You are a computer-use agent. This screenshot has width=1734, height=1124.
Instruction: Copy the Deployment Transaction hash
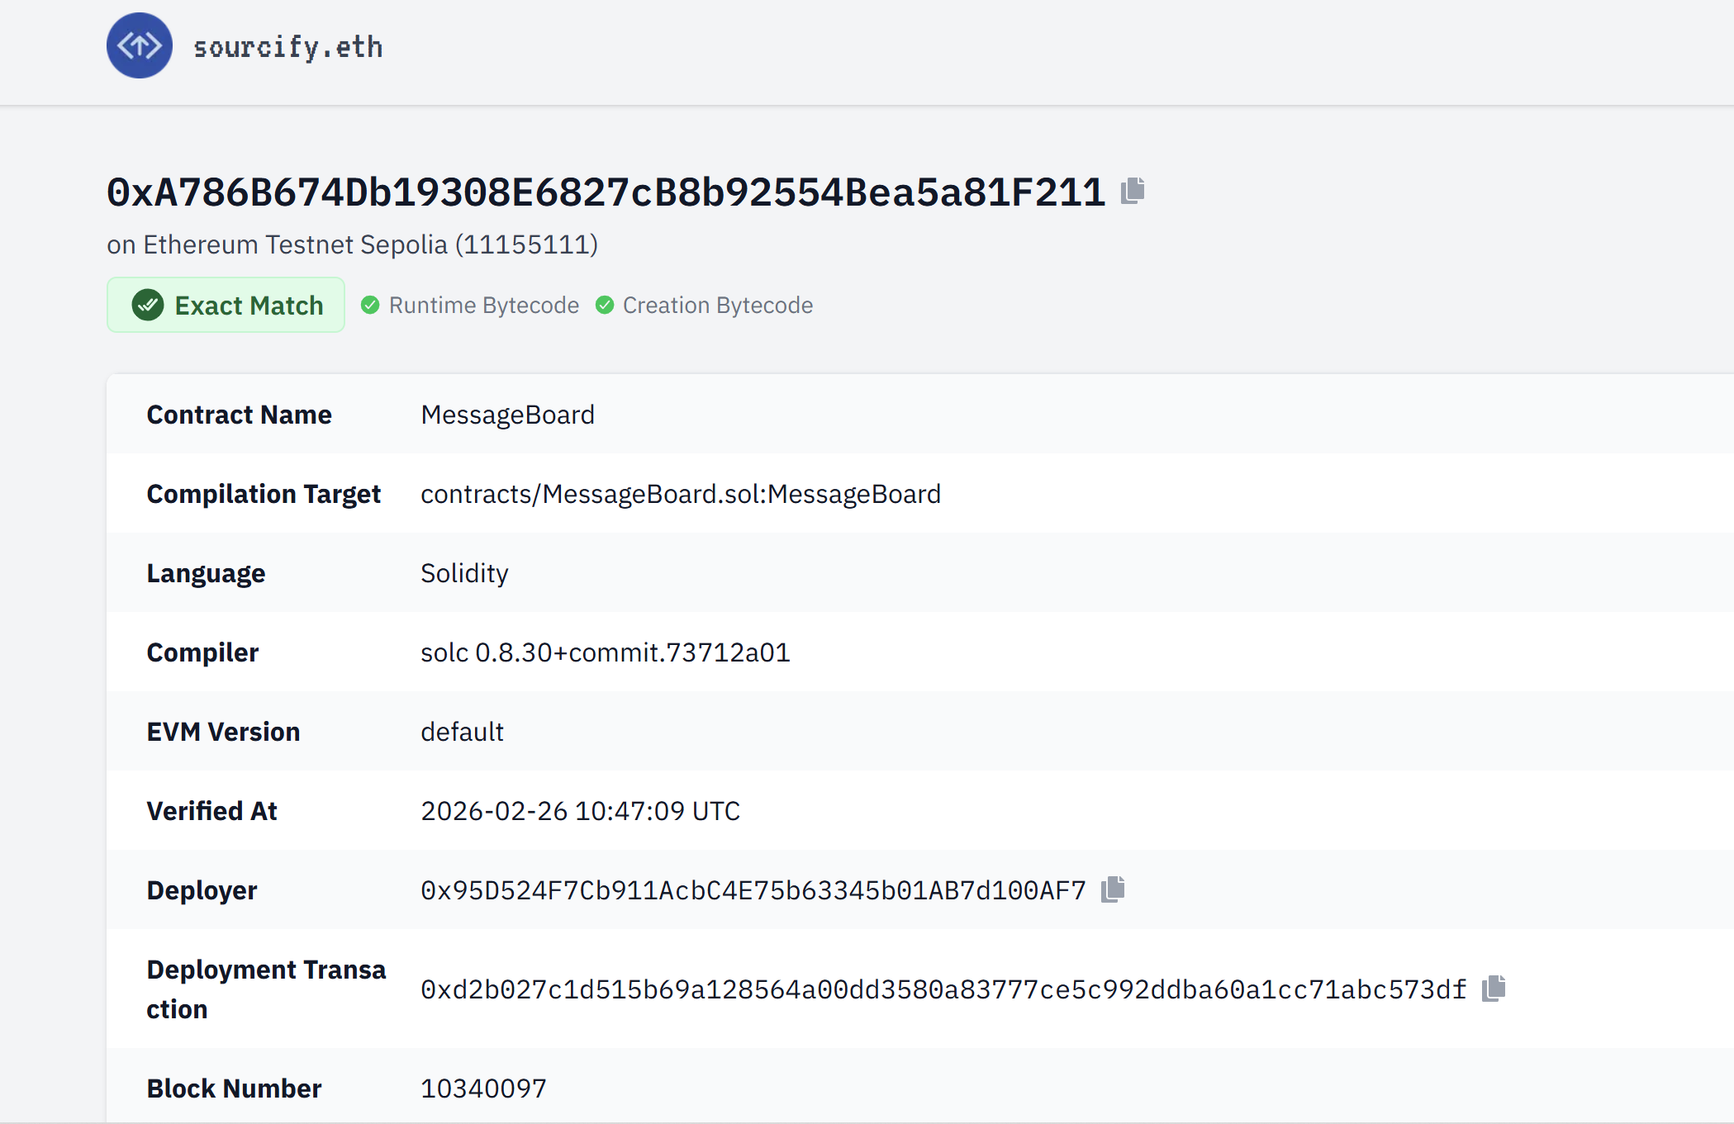point(1494,989)
